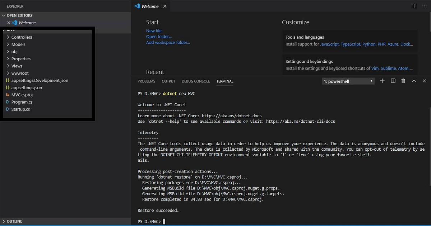Close the terminal panel
The image size is (431, 226).
point(424,81)
